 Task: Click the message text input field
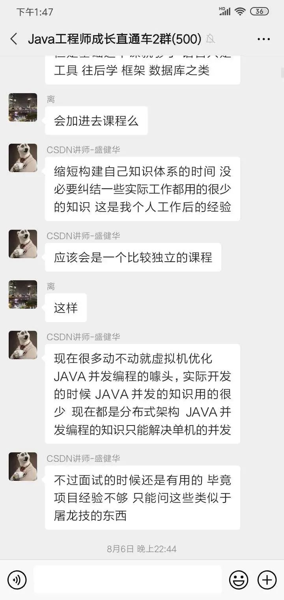(x=128, y=579)
